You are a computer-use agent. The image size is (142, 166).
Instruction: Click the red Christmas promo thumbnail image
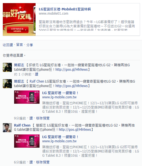pos(19,19)
